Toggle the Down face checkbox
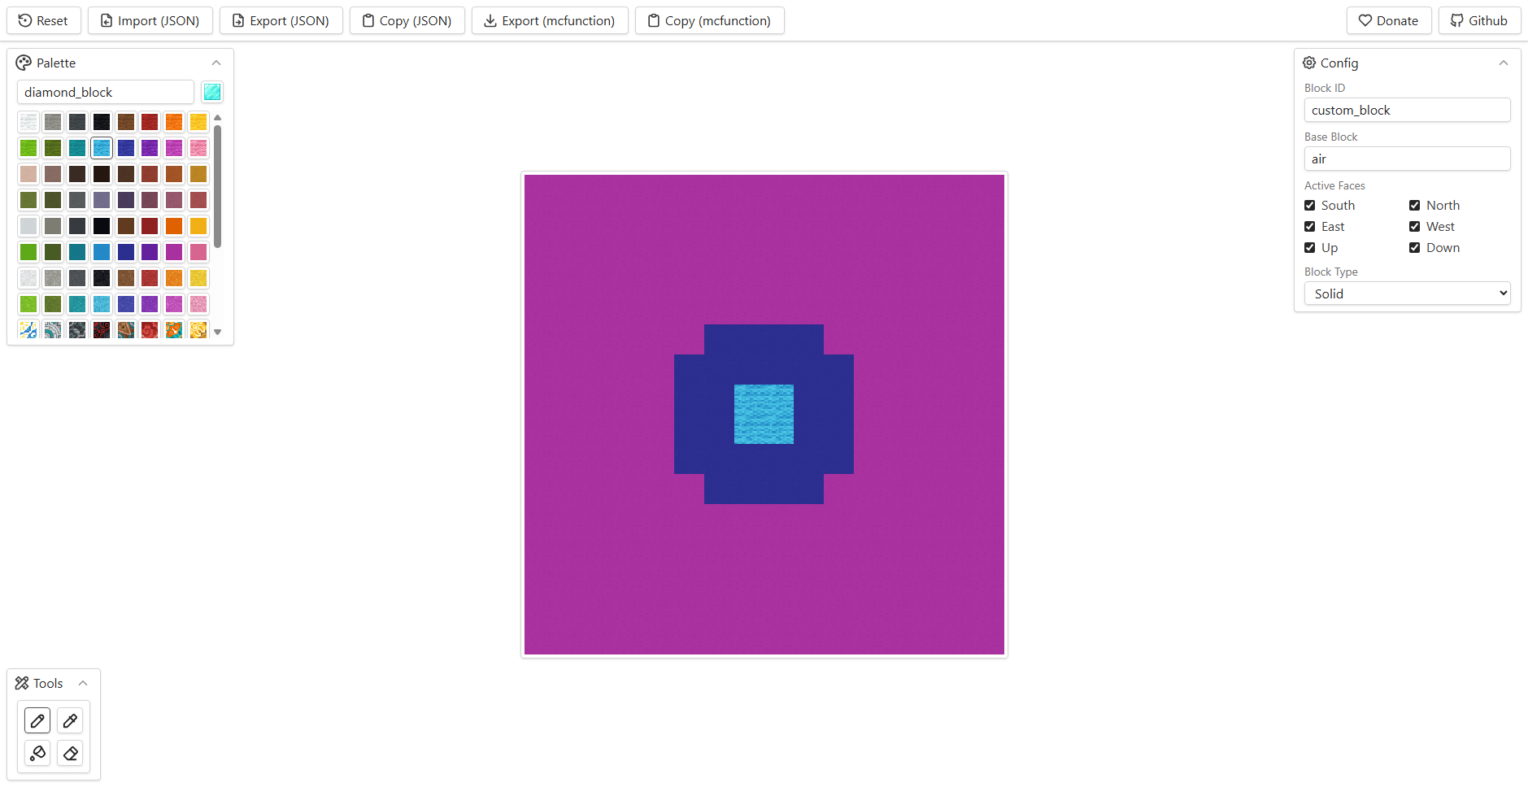The image size is (1528, 787). point(1414,247)
